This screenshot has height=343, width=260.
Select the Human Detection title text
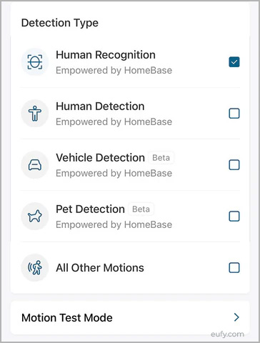tap(100, 106)
